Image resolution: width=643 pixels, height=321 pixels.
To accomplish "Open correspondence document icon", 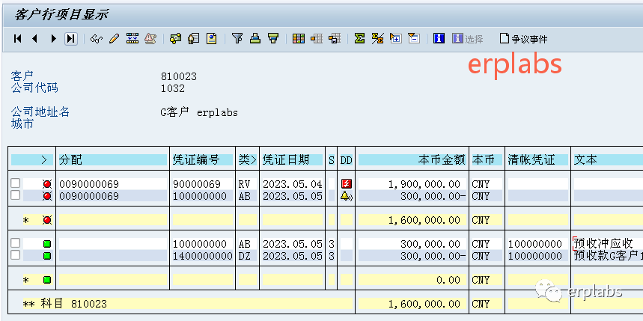I will (212, 39).
